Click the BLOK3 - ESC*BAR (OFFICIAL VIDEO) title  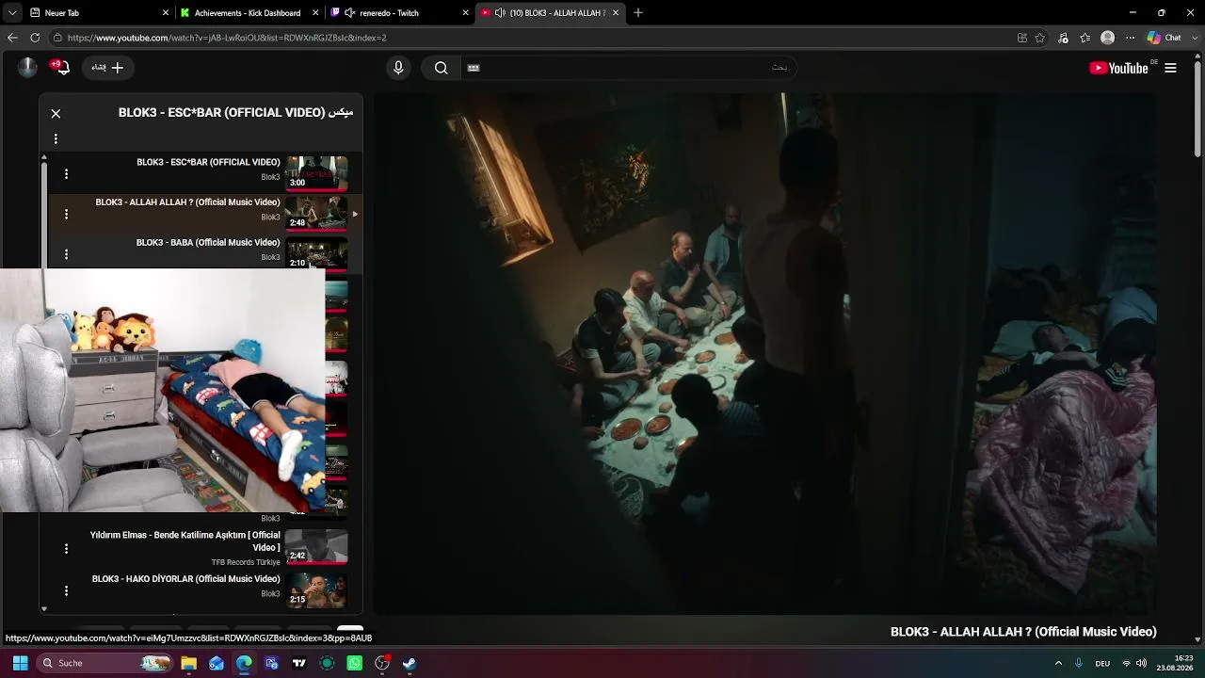(x=208, y=162)
